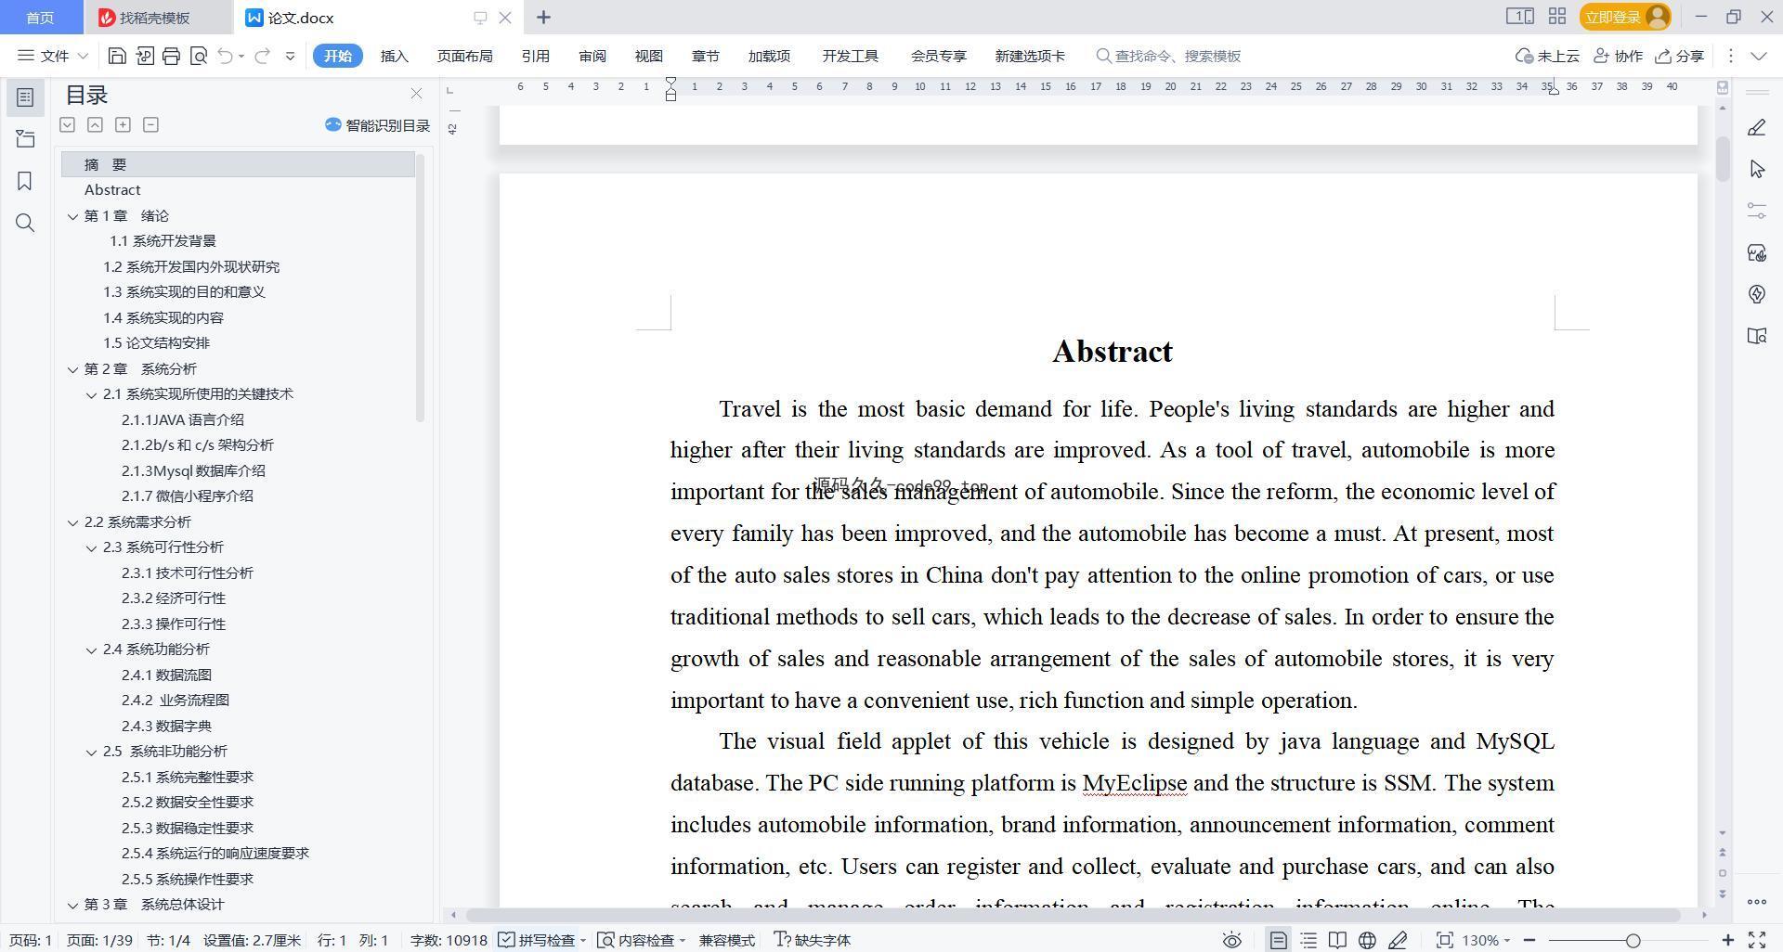Viewport: 1783px width, 952px height.
Task: Open the Find magnifier in the left sidebar
Action: 25,223
